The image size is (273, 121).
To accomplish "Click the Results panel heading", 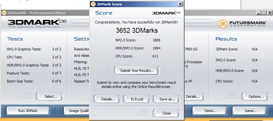I will coord(226,39).
